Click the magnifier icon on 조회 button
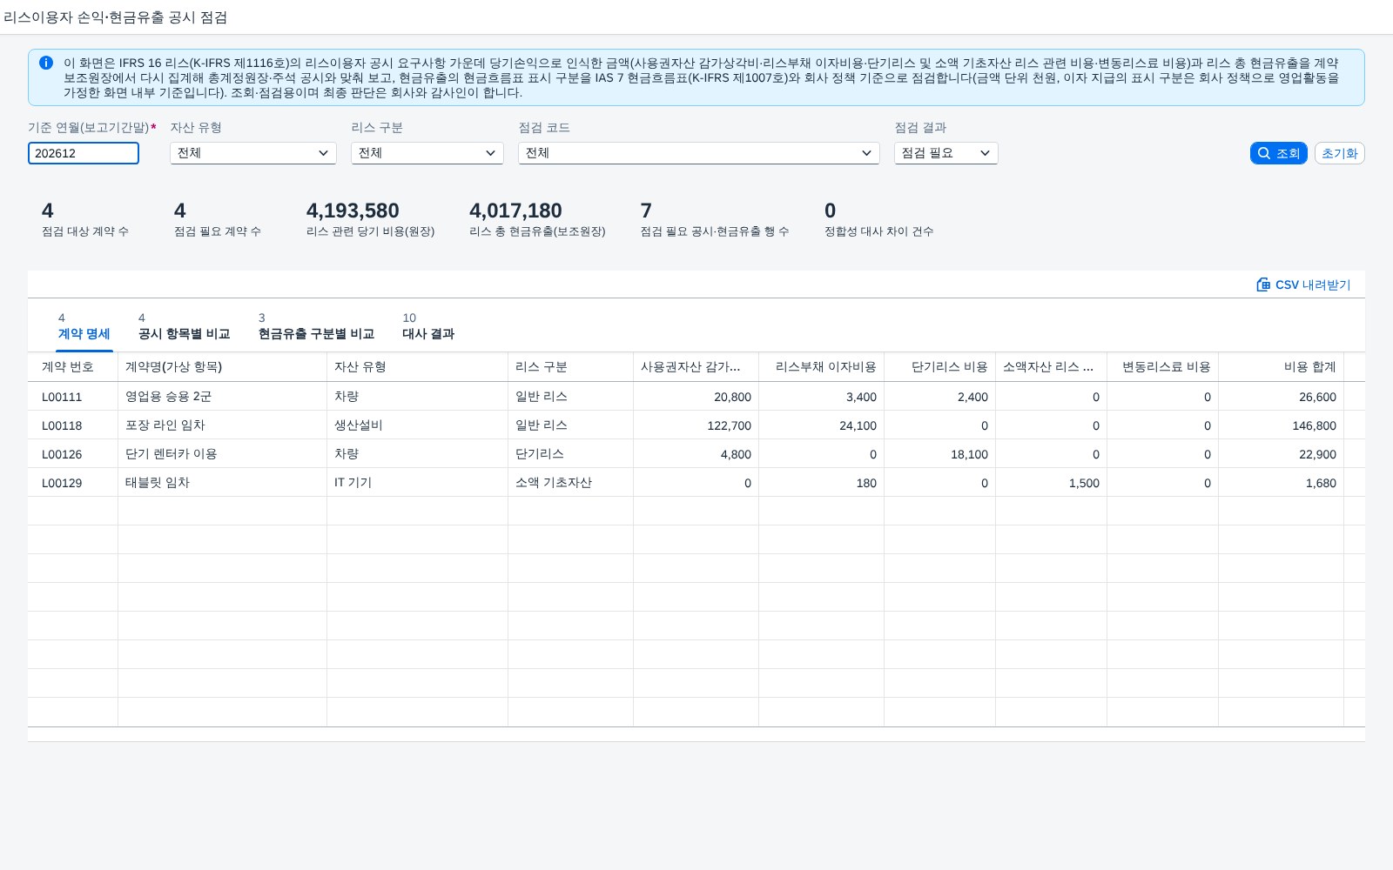The image size is (1393, 870). point(1264,153)
